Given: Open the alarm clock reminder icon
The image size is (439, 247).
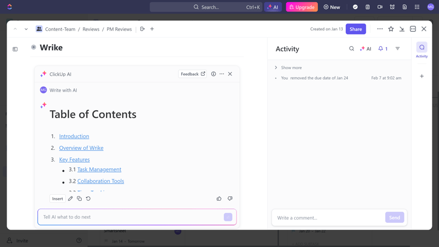Looking at the screenshot, I should (x=392, y=7).
